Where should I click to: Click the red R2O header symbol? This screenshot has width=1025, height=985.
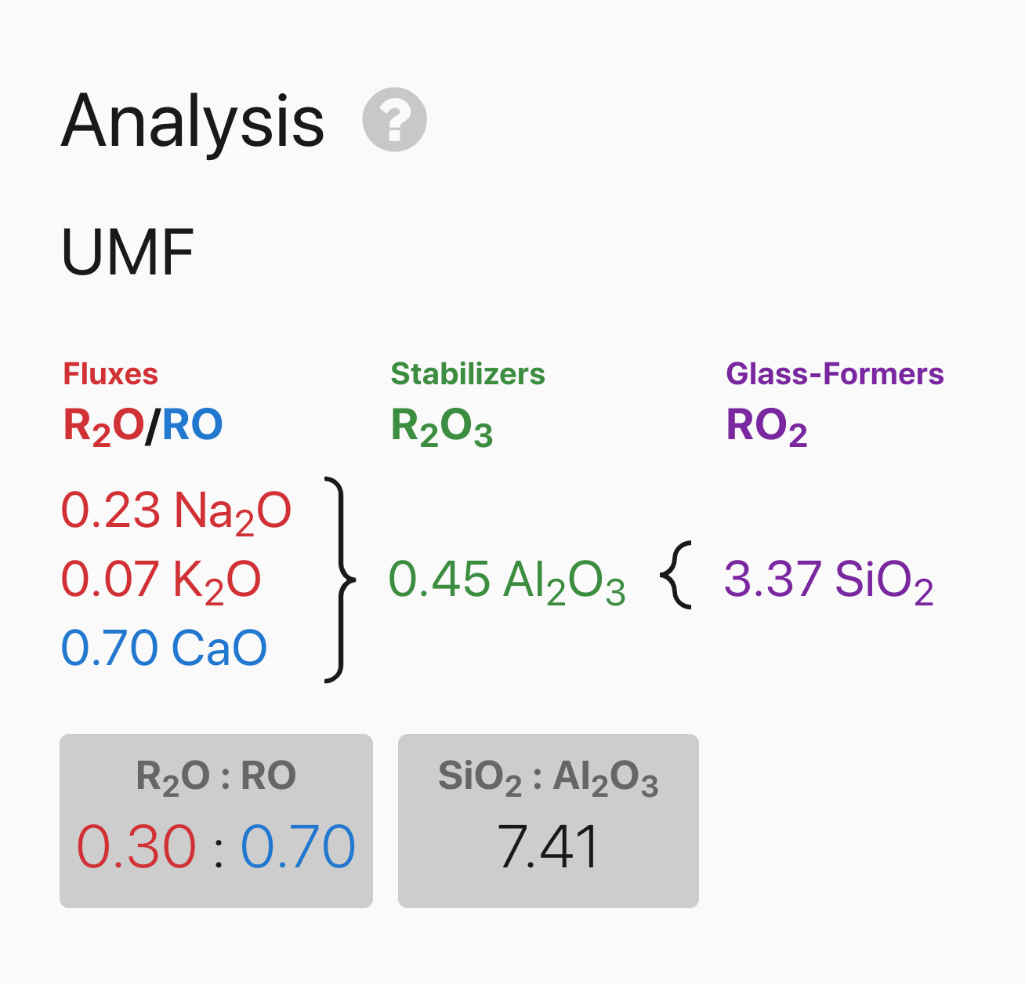(103, 427)
